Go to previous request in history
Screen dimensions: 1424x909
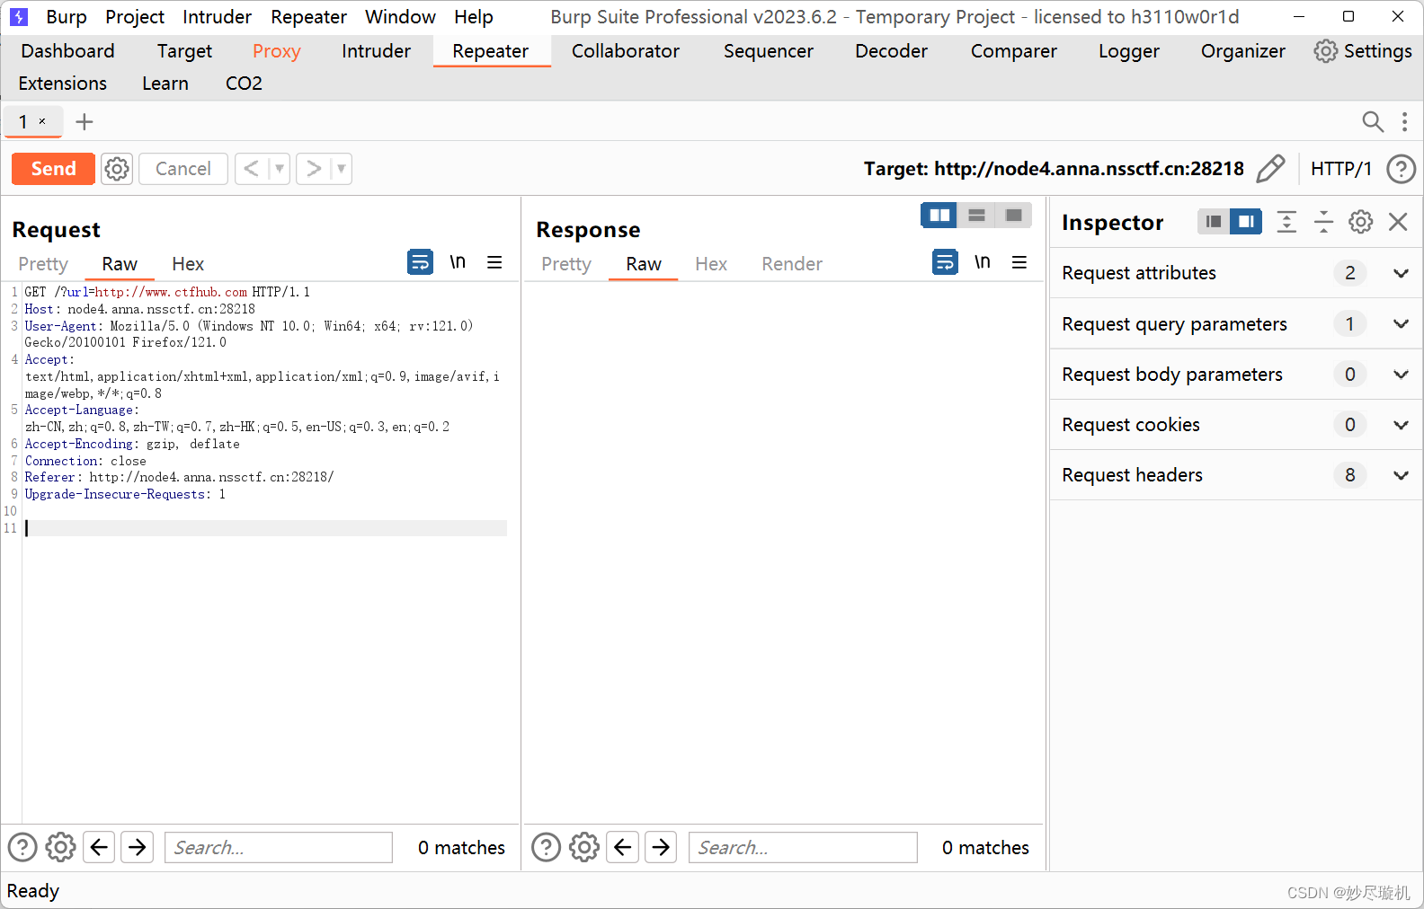tap(252, 169)
